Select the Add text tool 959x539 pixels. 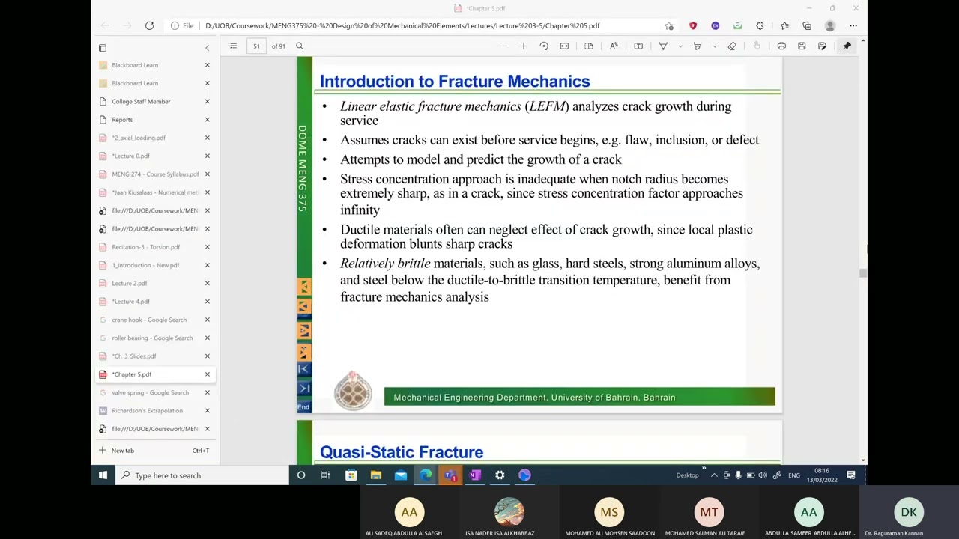click(638, 46)
